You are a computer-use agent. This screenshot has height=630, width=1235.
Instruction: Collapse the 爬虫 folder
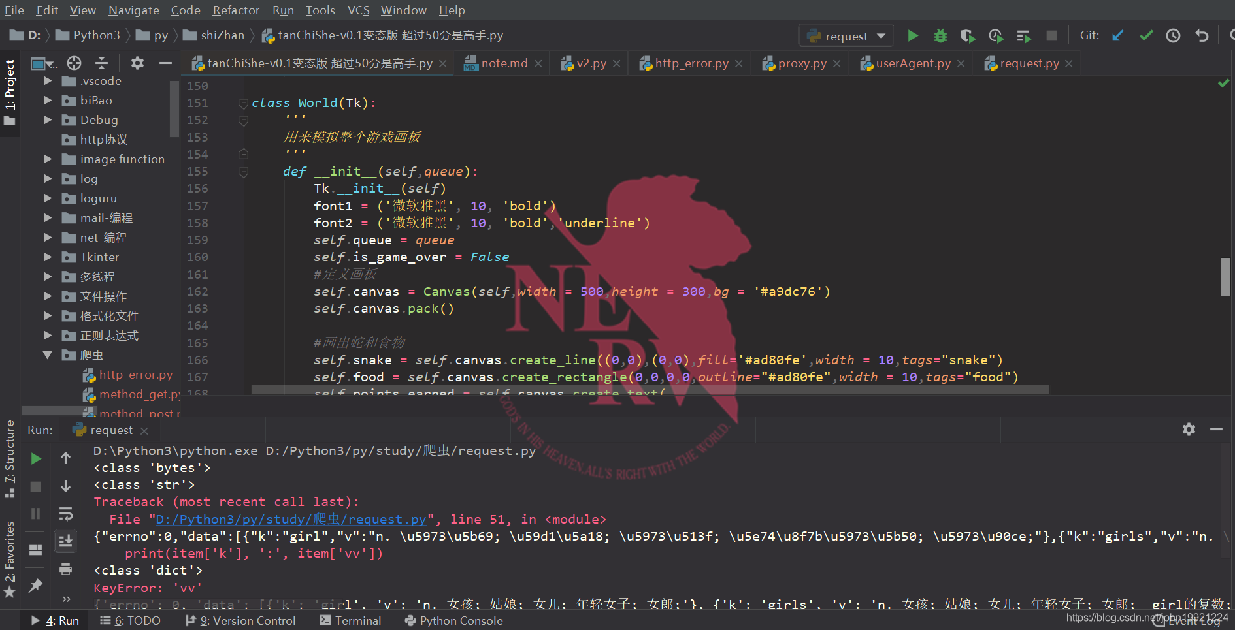tap(47, 355)
